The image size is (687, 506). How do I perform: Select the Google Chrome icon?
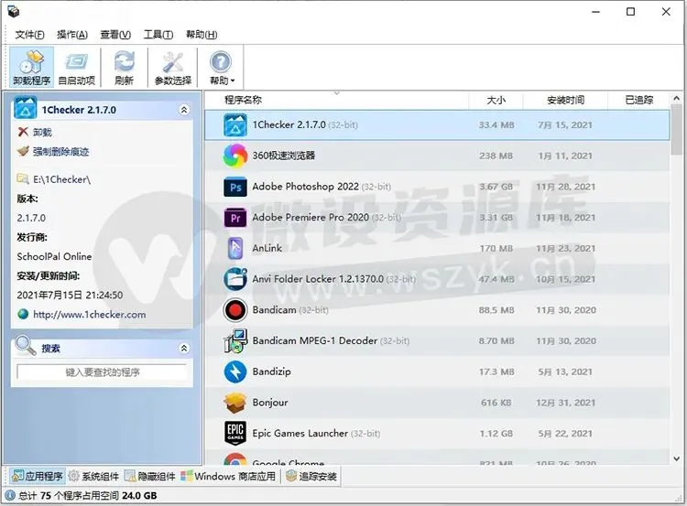(235, 459)
